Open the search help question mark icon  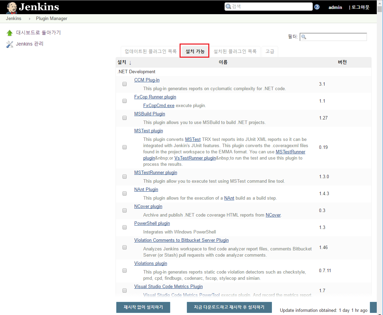tap(317, 7)
